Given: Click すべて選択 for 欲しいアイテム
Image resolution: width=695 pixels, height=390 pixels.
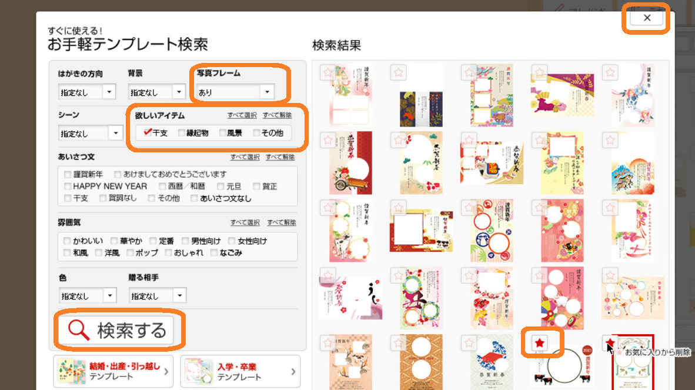Looking at the screenshot, I should pyautogui.click(x=242, y=115).
